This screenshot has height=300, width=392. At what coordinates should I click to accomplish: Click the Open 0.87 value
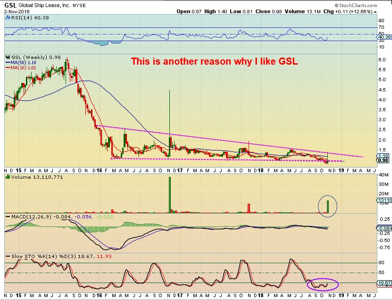[x=189, y=11]
